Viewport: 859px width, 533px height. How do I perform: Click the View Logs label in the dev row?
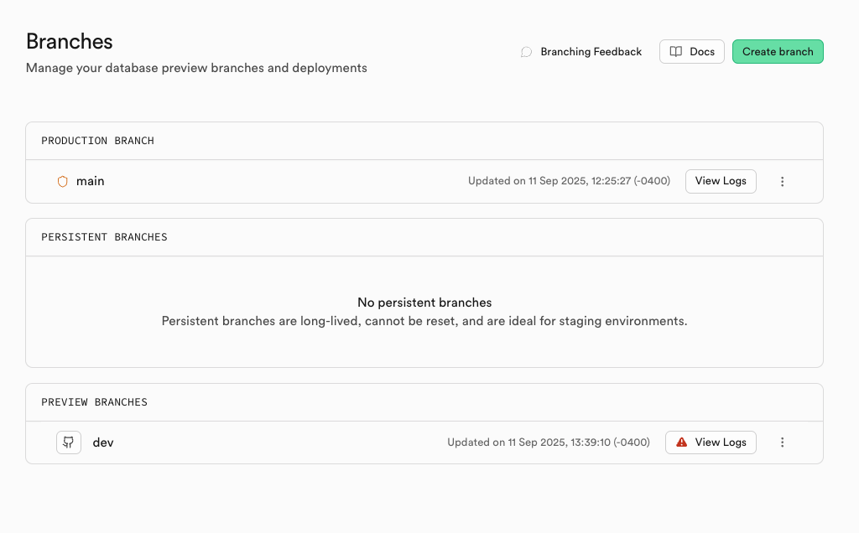(x=721, y=442)
